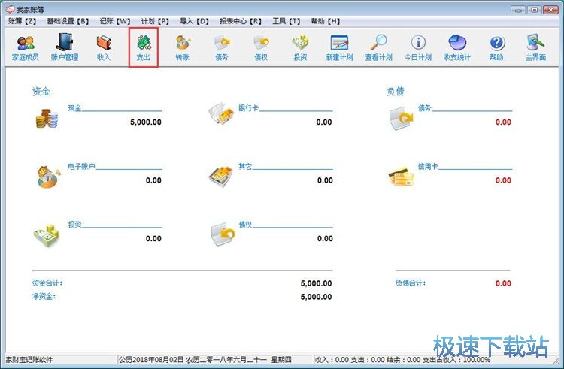Click the 信用卡 credit card icon
Image resolution: width=564 pixels, height=369 pixels.
pyautogui.click(x=401, y=176)
